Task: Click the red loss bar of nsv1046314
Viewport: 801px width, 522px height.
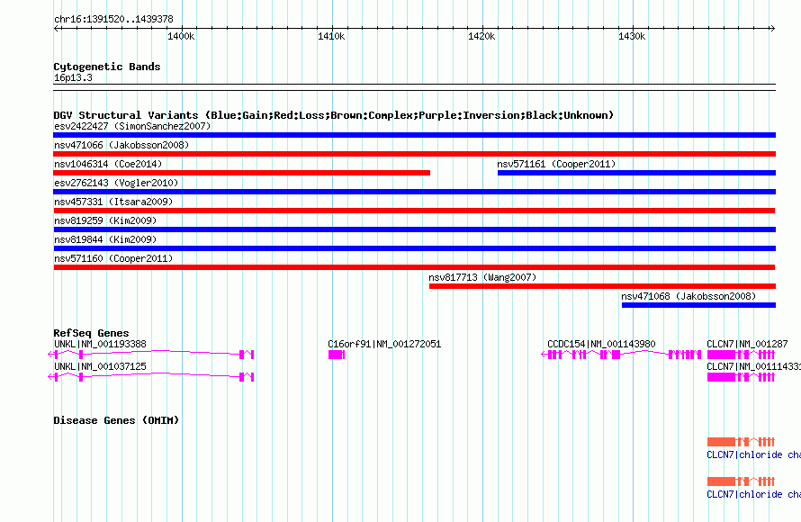Action: tap(241, 173)
